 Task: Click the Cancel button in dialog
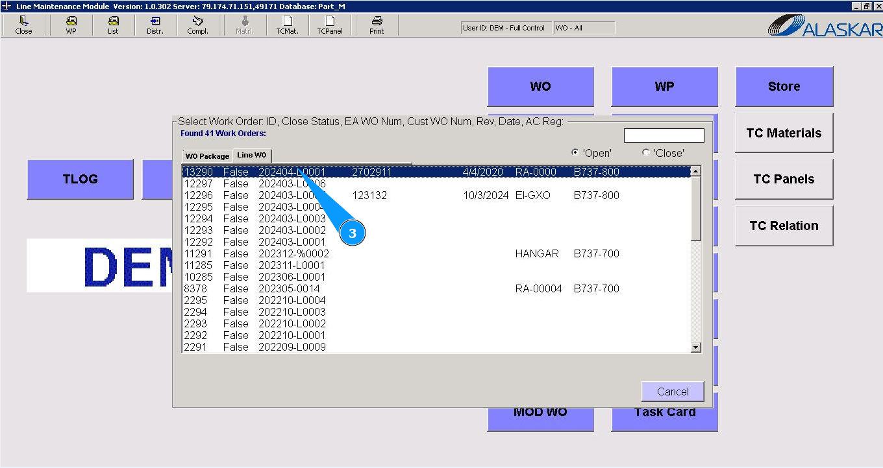point(673,392)
